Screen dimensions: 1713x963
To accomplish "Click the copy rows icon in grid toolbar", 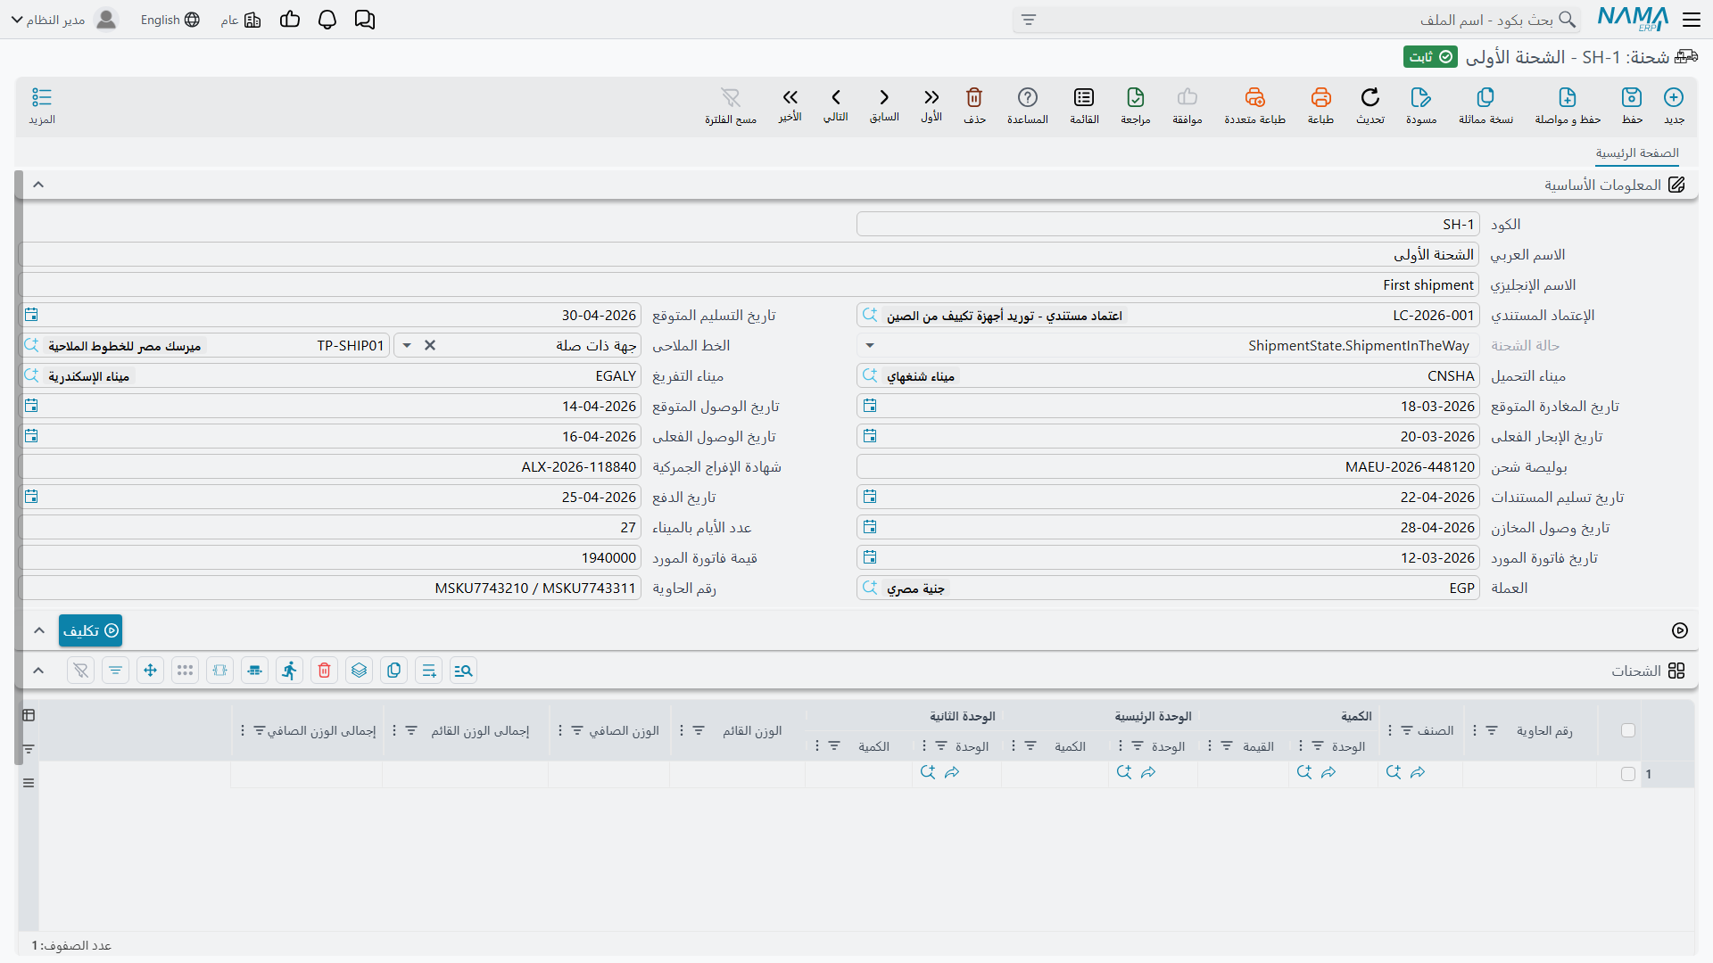I will [x=393, y=671].
